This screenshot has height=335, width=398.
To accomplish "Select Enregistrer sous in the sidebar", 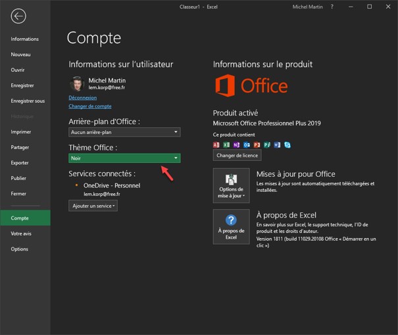I will tap(28, 101).
